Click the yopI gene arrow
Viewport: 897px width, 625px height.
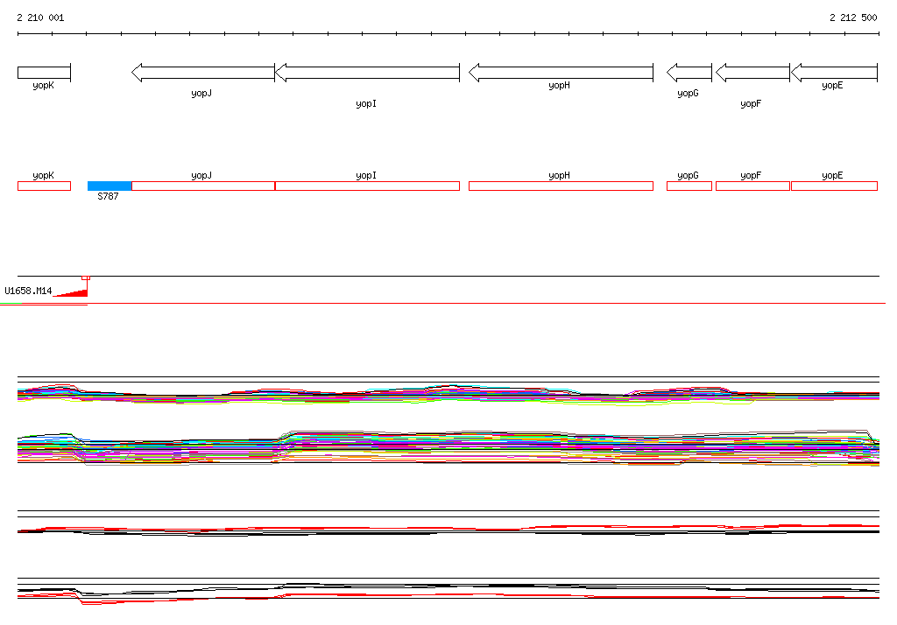point(367,73)
